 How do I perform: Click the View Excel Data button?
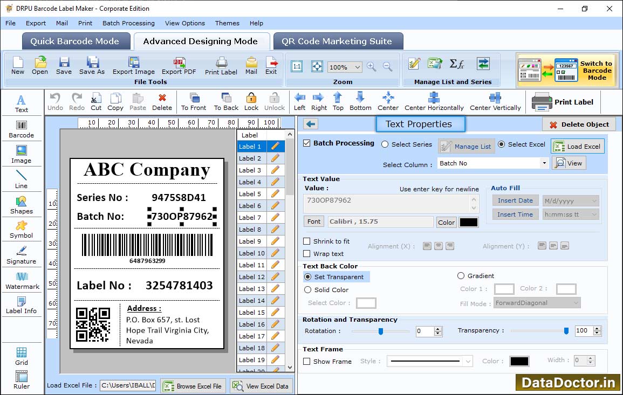pyautogui.click(x=261, y=386)
